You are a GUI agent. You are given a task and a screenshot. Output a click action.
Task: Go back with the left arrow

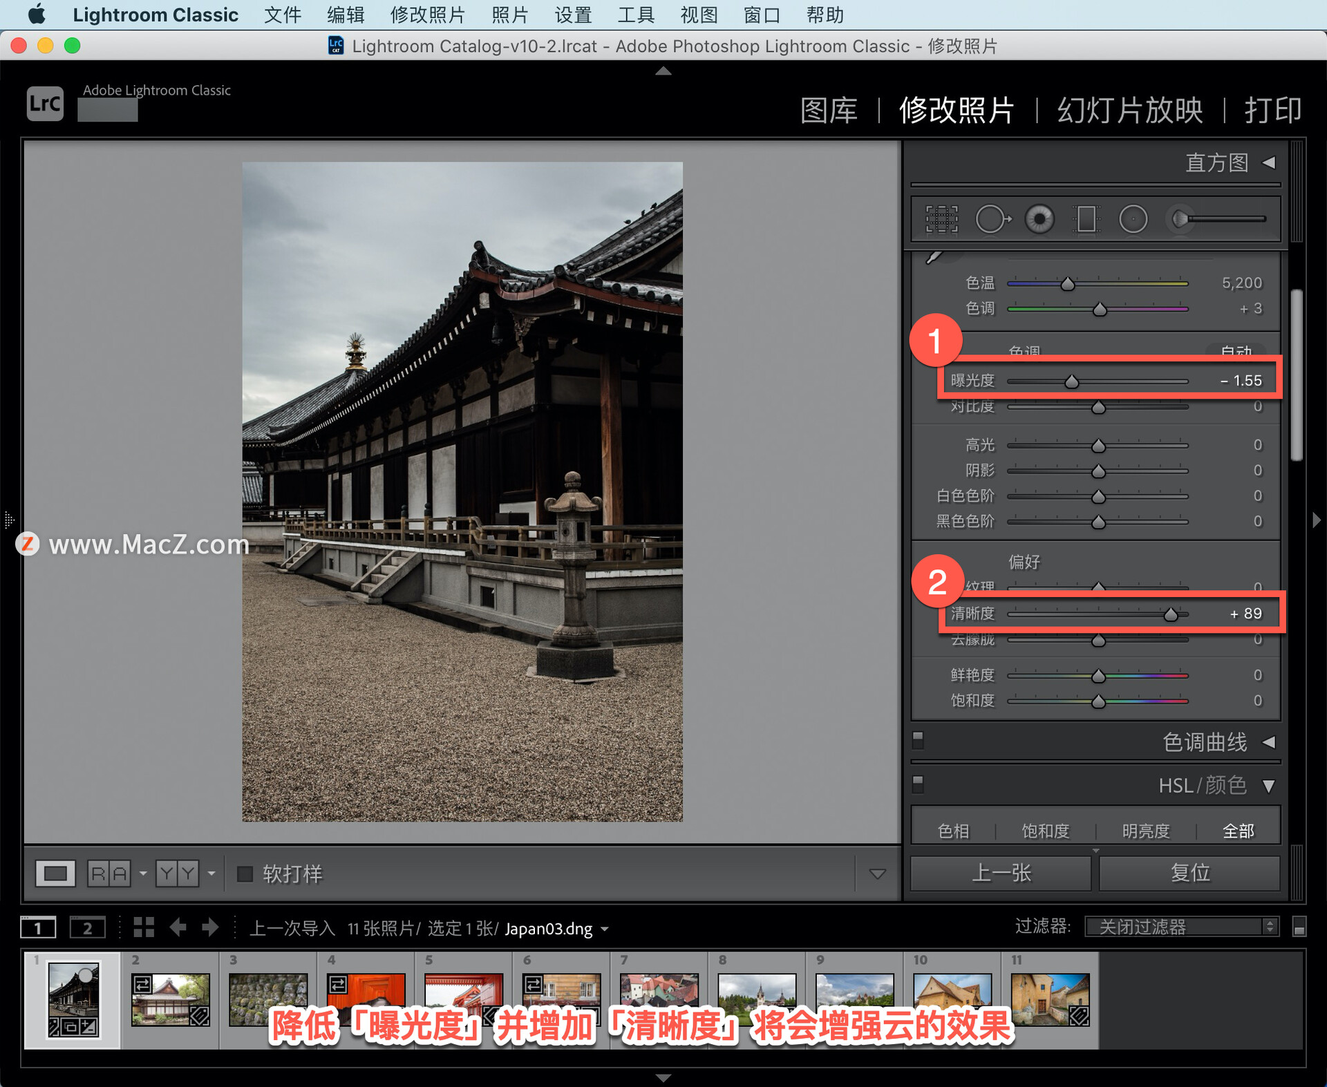[178, 927]
